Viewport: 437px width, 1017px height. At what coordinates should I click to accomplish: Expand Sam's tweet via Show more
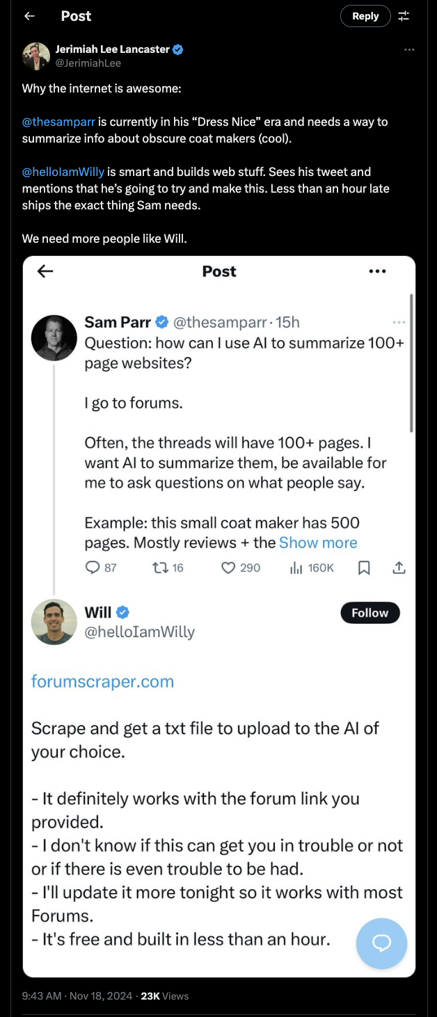click(x=318, y=542)
